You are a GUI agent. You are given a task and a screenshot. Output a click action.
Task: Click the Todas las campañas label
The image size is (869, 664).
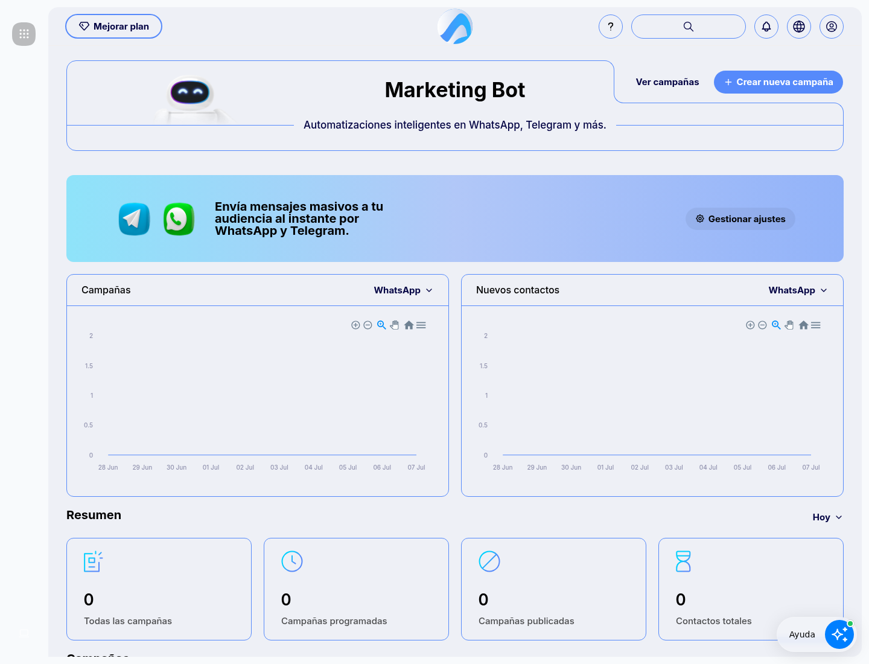128,621
